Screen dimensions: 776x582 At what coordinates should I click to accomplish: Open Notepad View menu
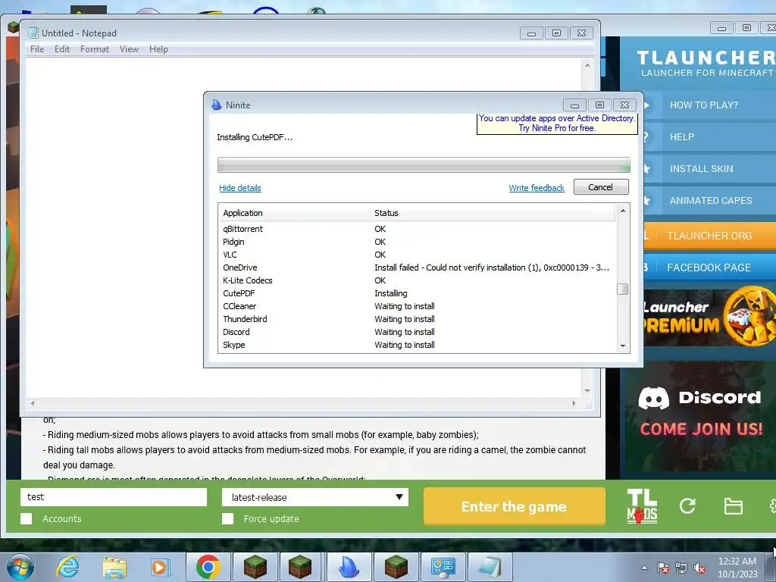click(x=129, y=49)
